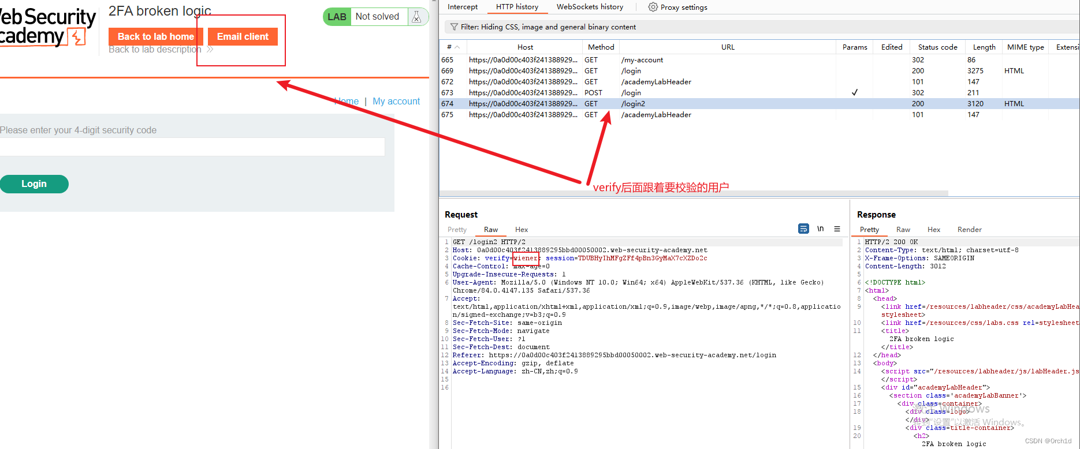Select history row 674 GET /login2

[759, 104]
